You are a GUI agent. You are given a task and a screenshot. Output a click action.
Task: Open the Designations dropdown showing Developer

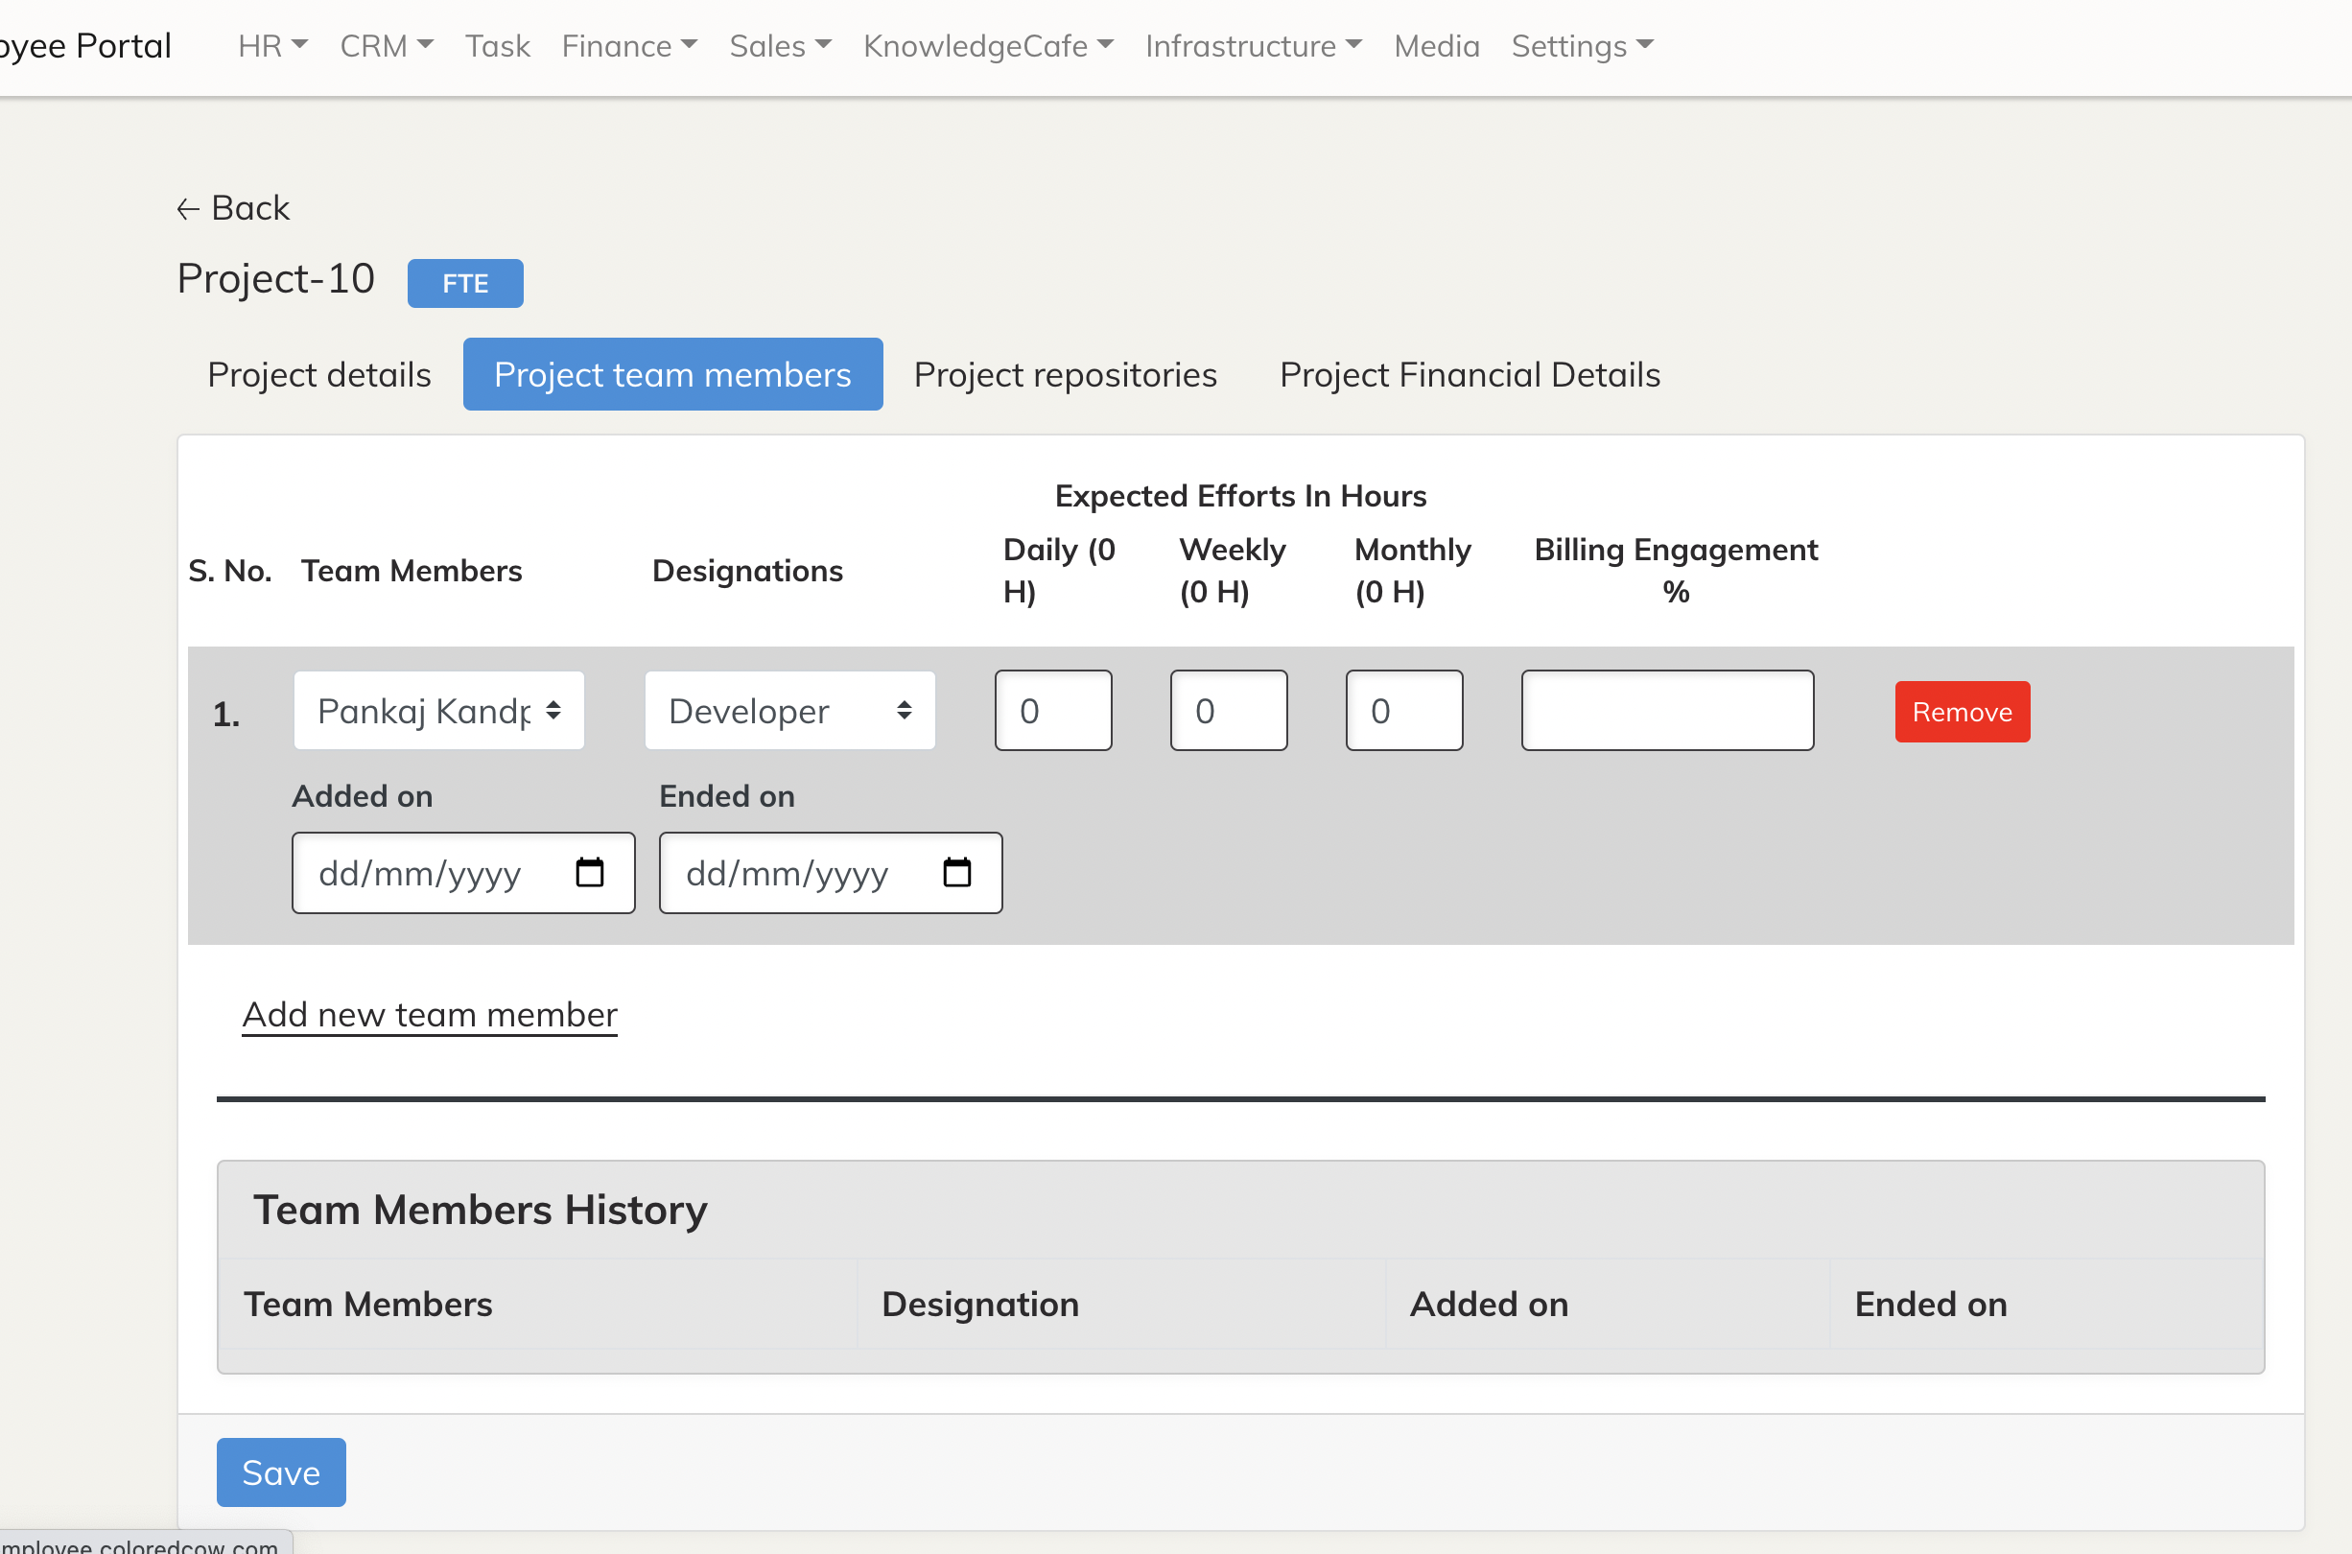pyautogui.click(x=789, y=711)
